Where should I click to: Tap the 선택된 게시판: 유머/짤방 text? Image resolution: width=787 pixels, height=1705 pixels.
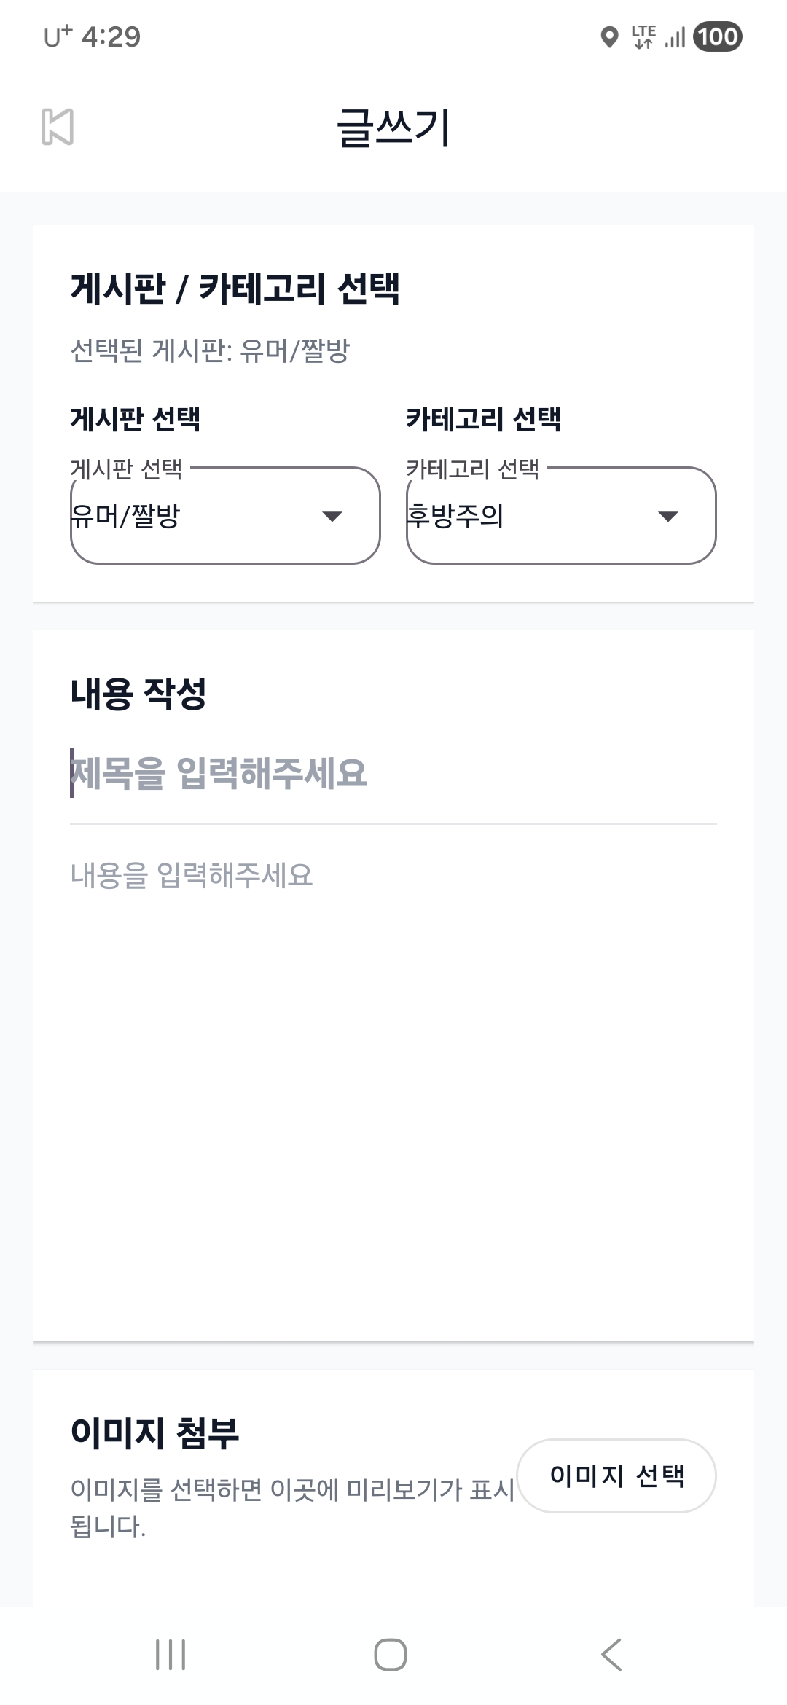[210, 350]
